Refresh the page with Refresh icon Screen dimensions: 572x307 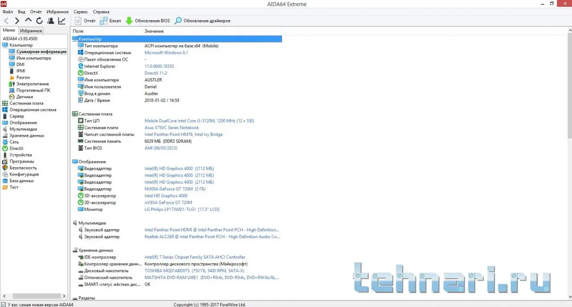pos(39,21)
